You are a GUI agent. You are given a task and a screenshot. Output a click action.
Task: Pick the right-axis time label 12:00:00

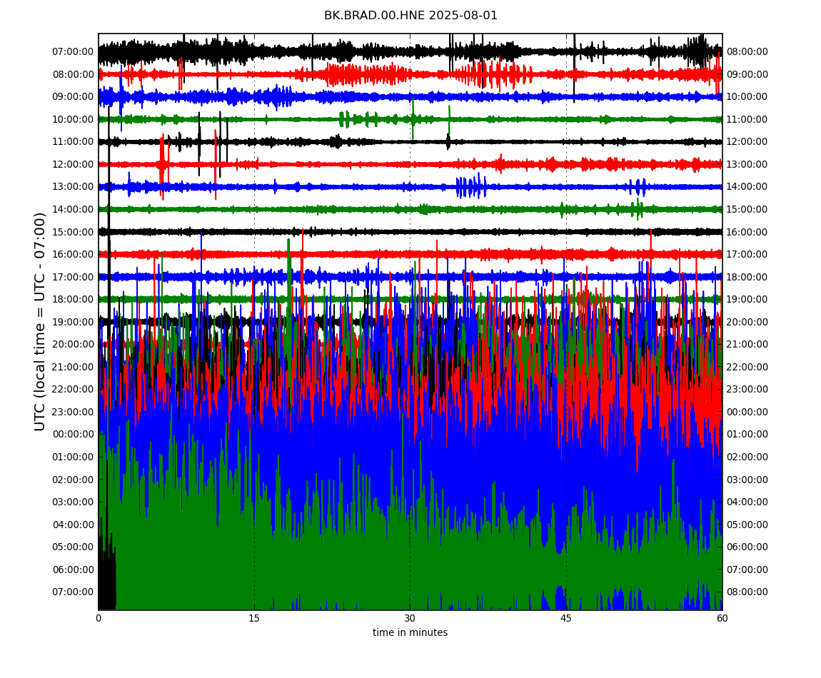coord(747,142)
